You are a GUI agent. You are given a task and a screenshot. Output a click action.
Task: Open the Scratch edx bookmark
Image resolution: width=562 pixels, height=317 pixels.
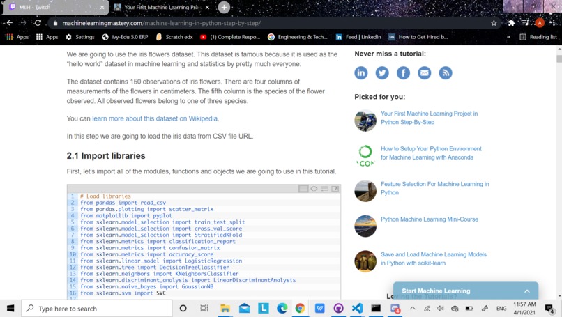(x=174, y=37)
